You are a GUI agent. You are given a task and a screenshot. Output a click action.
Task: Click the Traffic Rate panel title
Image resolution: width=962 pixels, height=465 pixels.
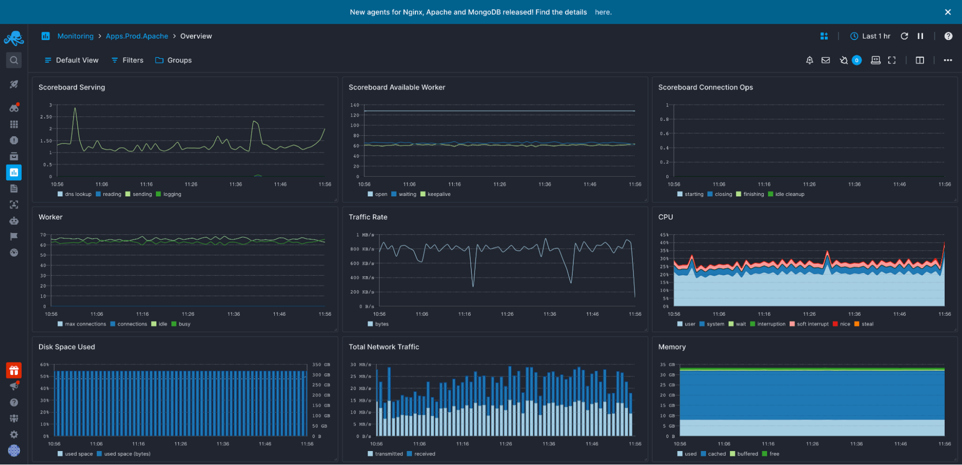368,217
